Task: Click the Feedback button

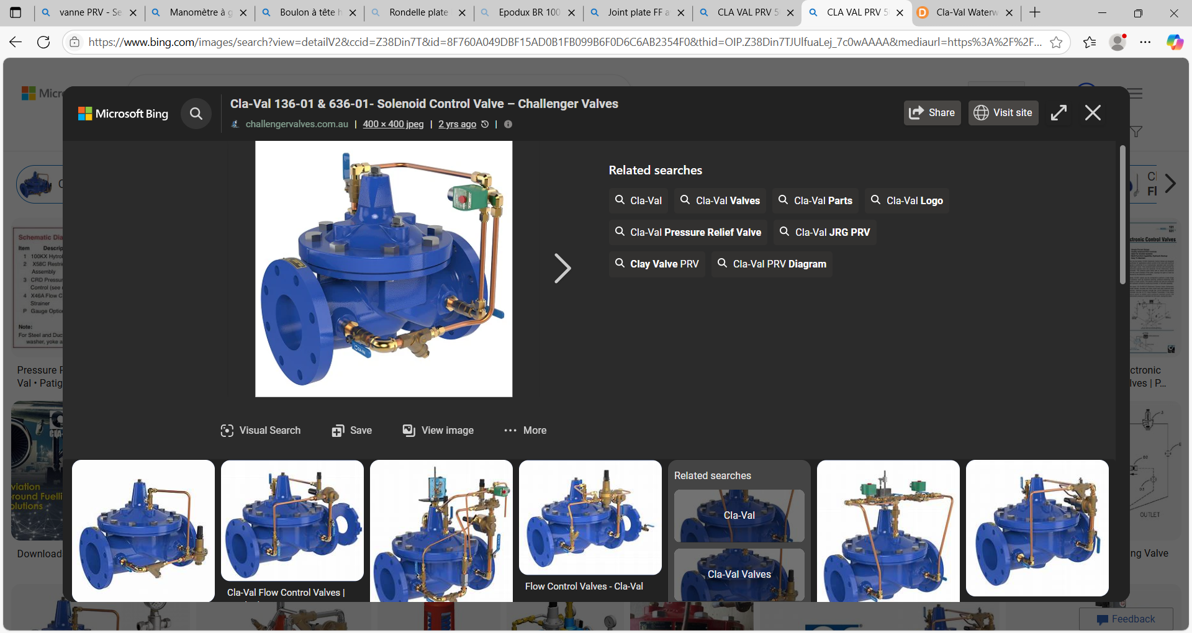Action: (x=1126, y=619)
